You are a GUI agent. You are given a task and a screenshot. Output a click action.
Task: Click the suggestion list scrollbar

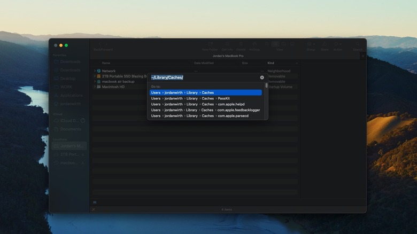coord(266,88)
